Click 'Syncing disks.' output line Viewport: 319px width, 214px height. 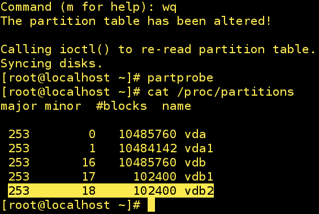[51, 64]
